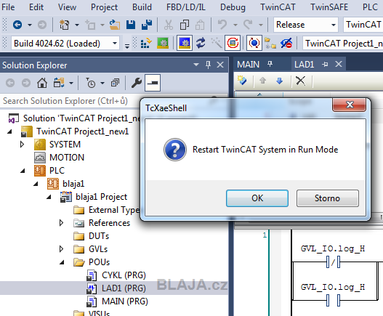Select CYKL (PRG) in the tree
Image resolution: width=383 pixels, height=316 pixels.
(124, 275)
